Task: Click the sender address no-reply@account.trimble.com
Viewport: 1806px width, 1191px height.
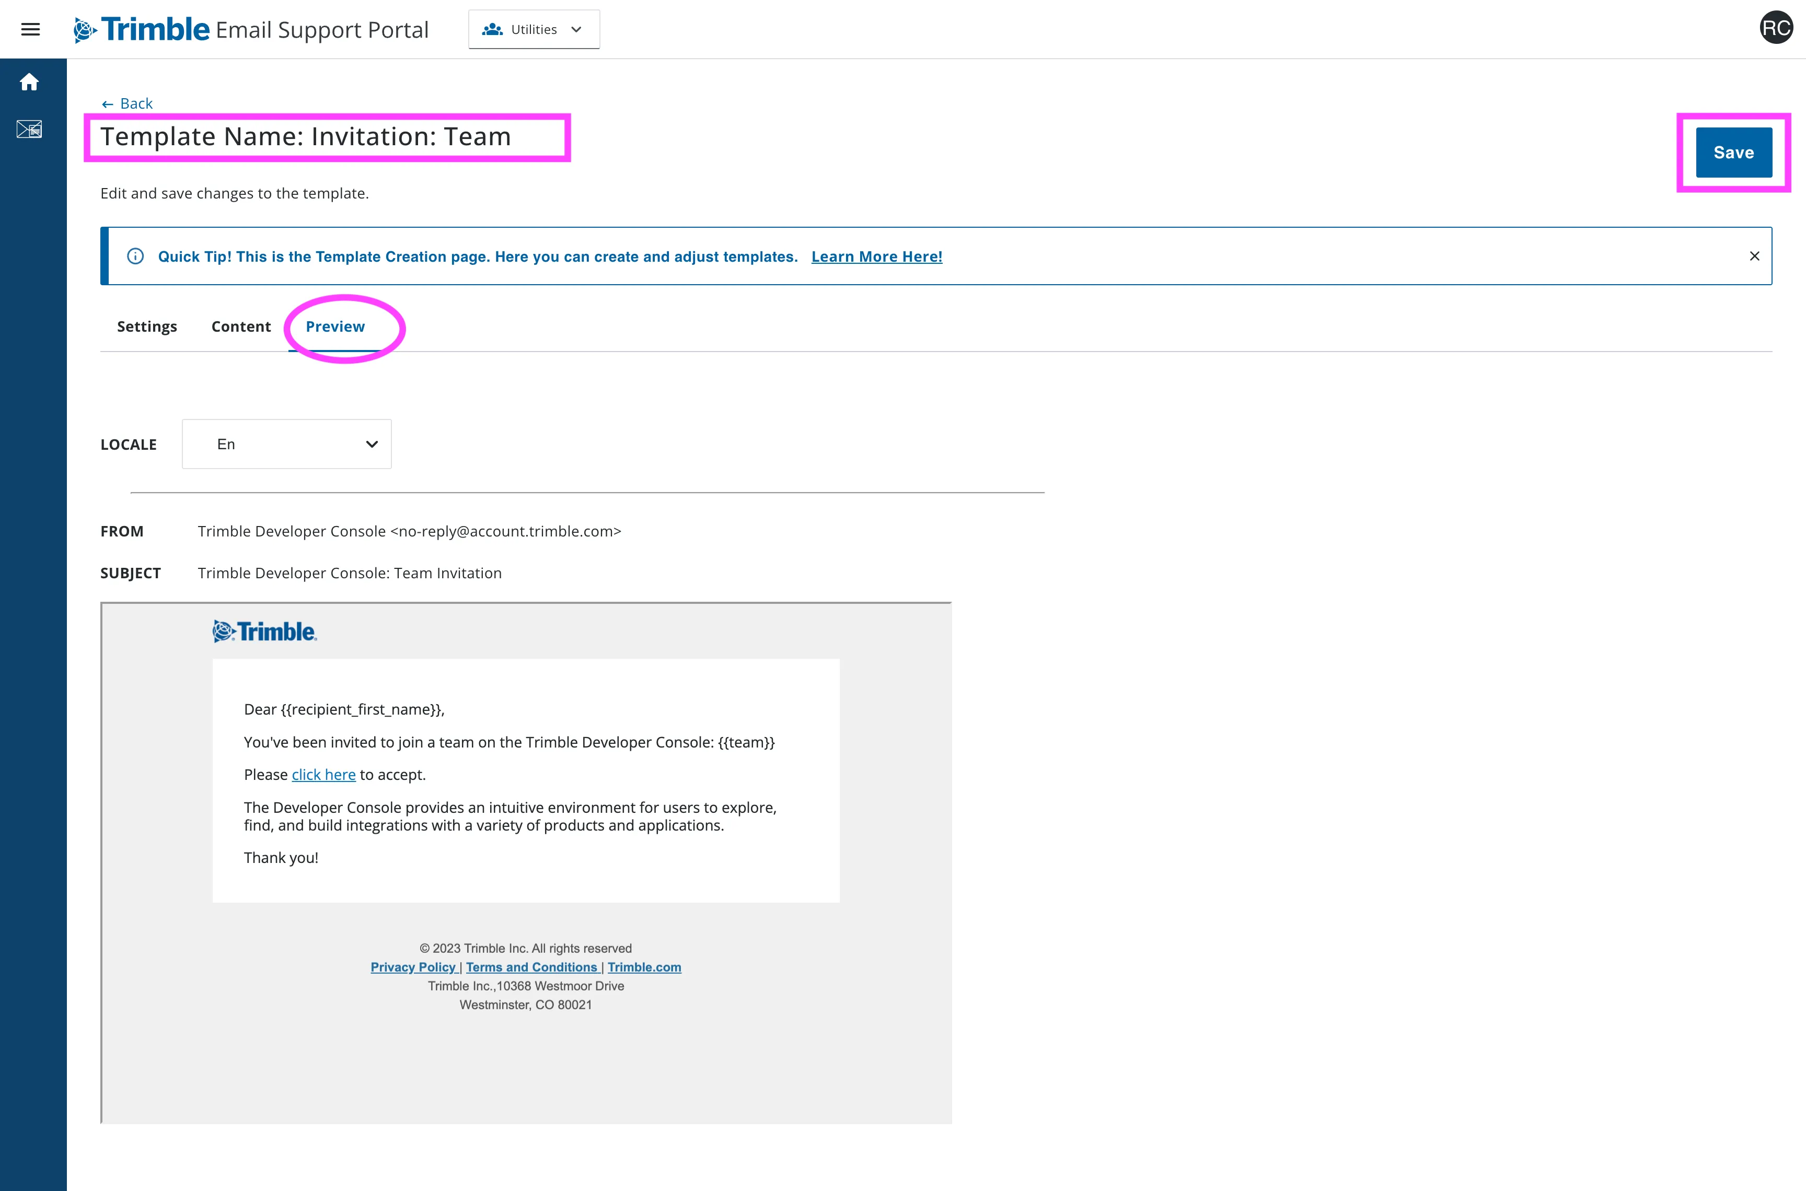Action: [x=505, y=532]
